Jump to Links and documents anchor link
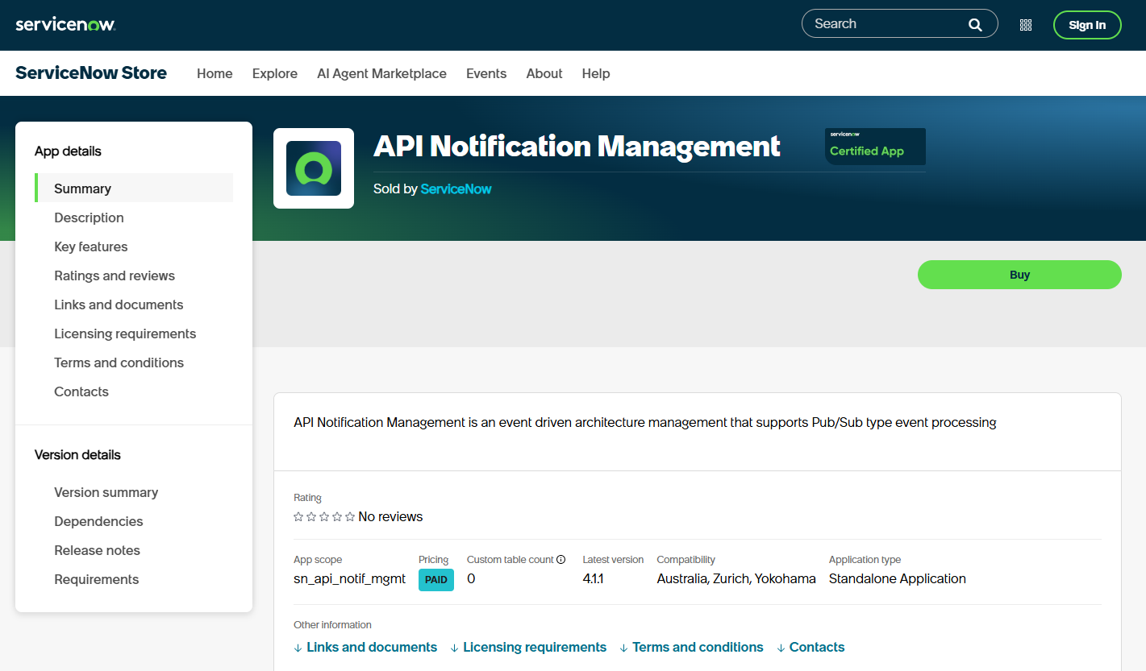1146x671 pixels. point(365,647)
